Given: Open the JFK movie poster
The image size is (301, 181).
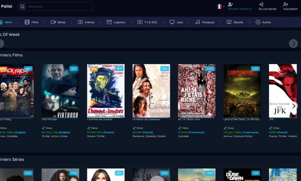Looking at the screenshot, I should coord(283,90).
